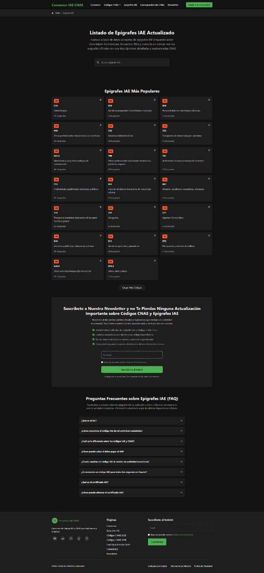The height and width of the screenshot is (573, 264).
Task: Click the back arrow next to Inicio breadcrumb
Action: (x=53, y=13)
